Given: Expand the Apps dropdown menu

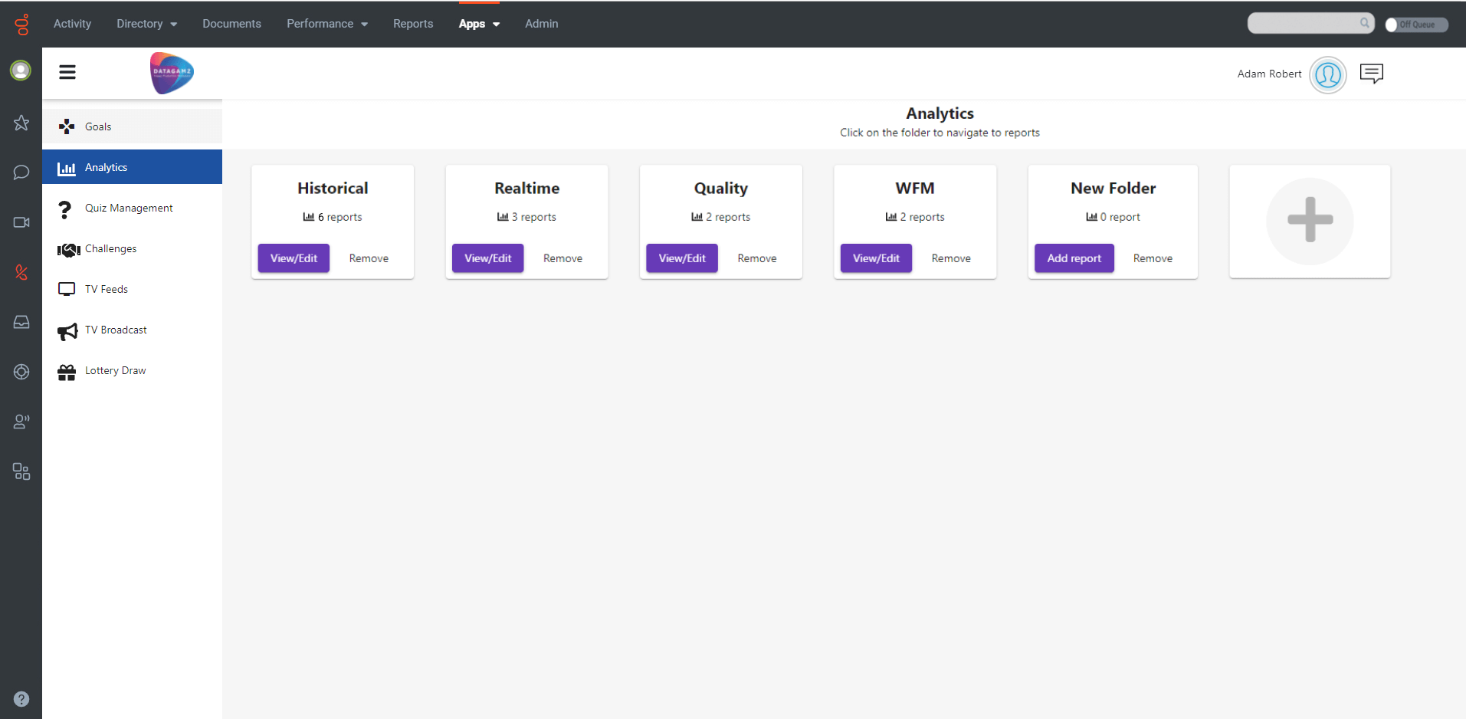Looking at the screenshot, I should click(479, 24).
